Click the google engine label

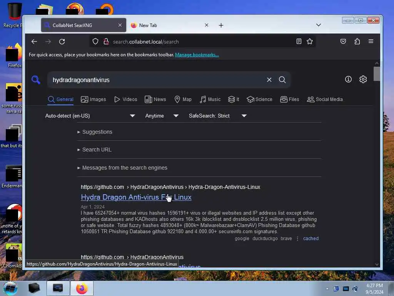[242, 238]
